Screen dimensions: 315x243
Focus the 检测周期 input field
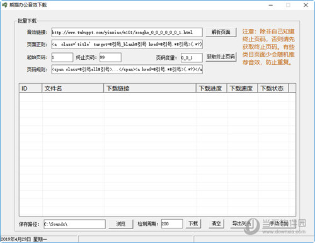[x=172, y=223]
